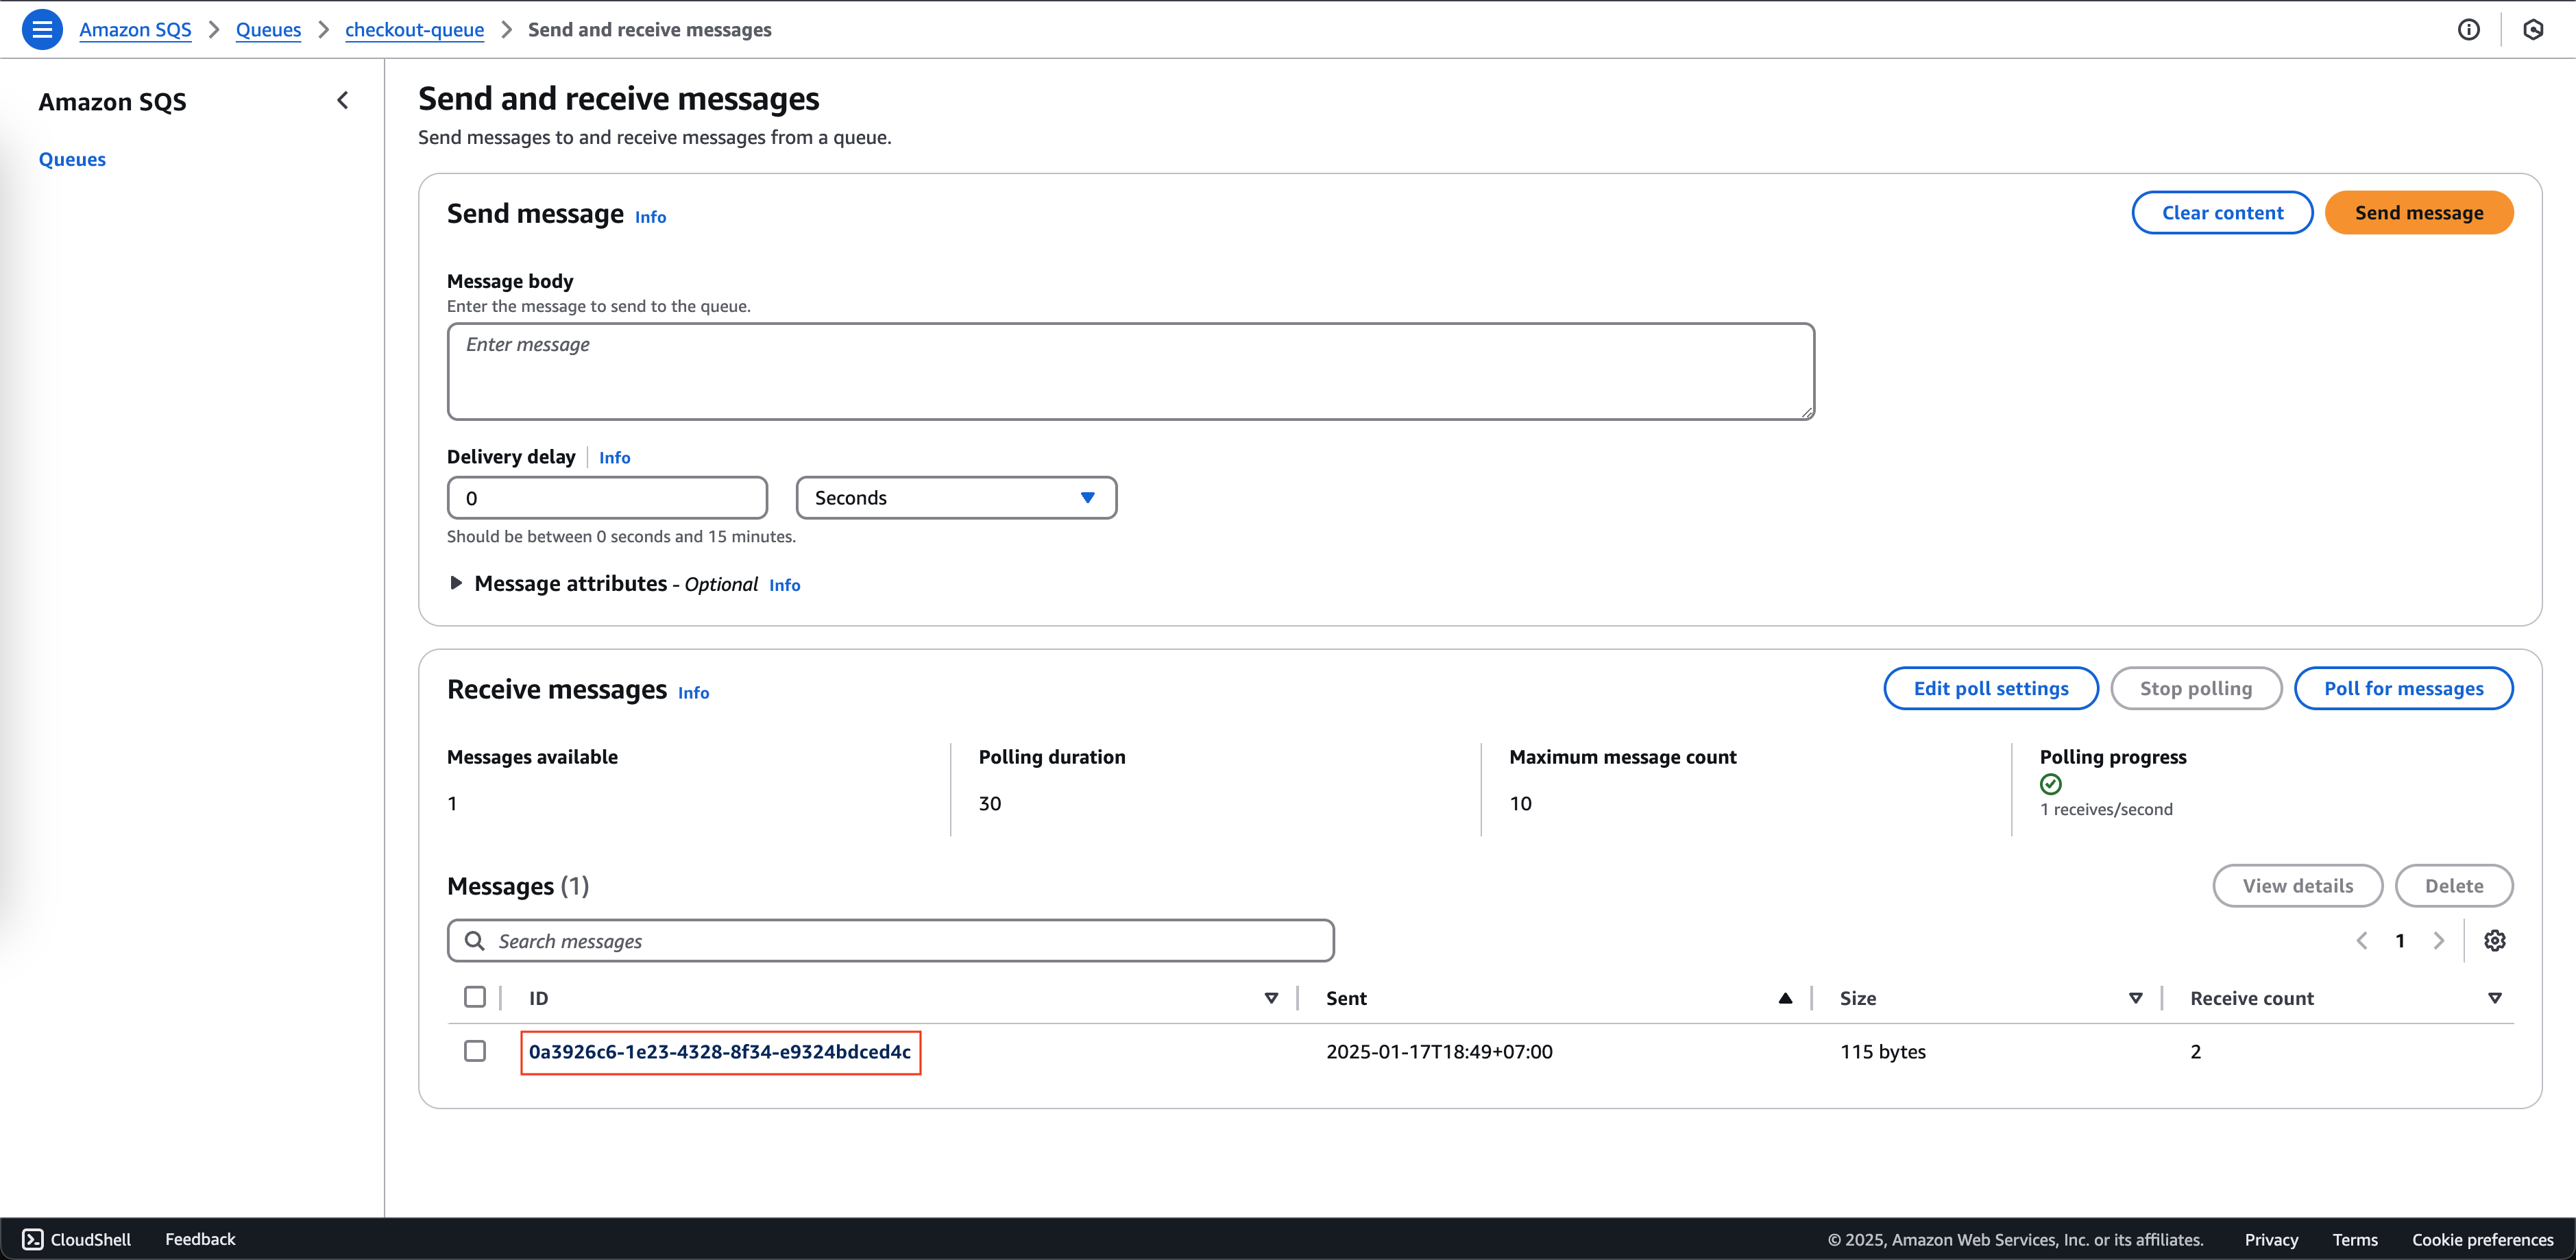Open message 0a3926c6-1e23-4328-8f34-e9324bdced4c

click(720, 1052)
